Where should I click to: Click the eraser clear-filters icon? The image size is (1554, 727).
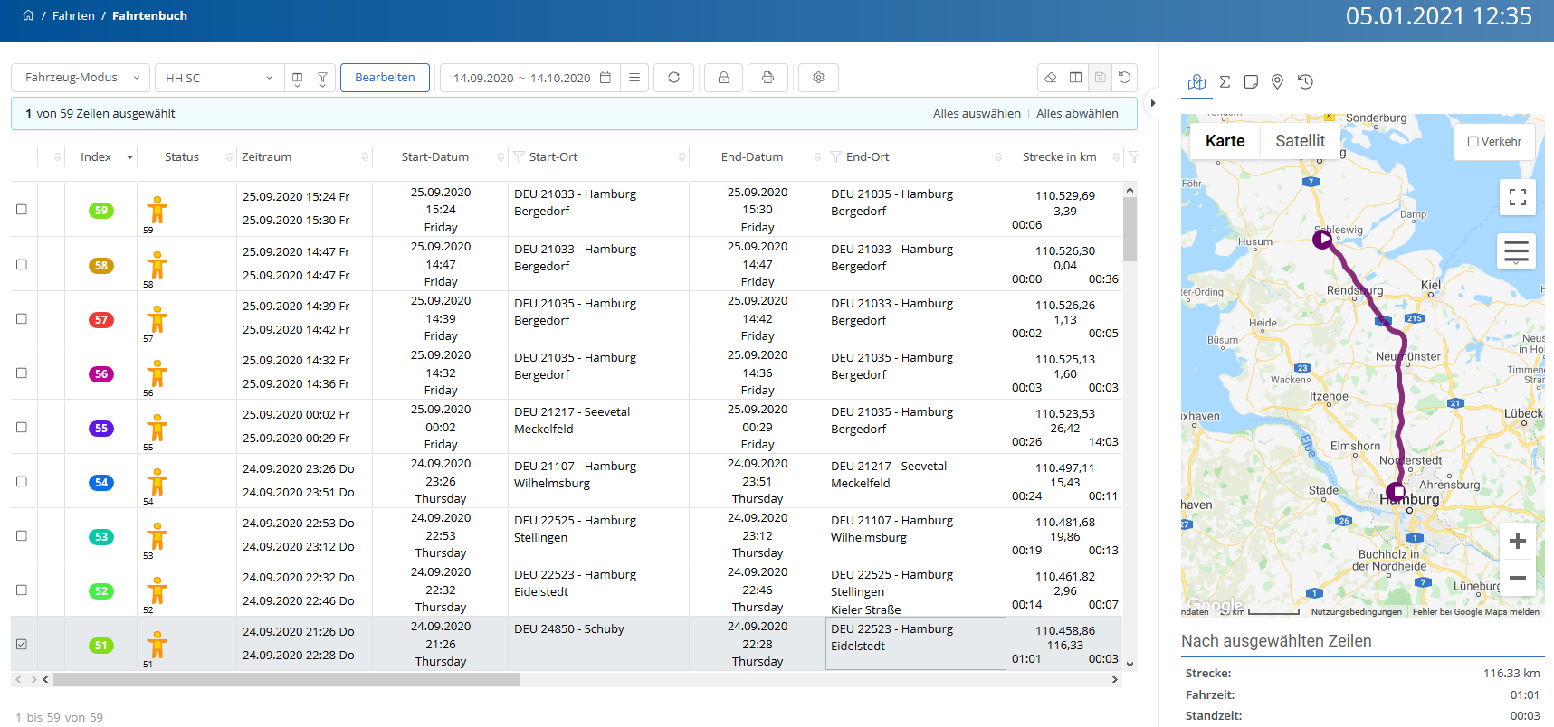click(1050, 78)
